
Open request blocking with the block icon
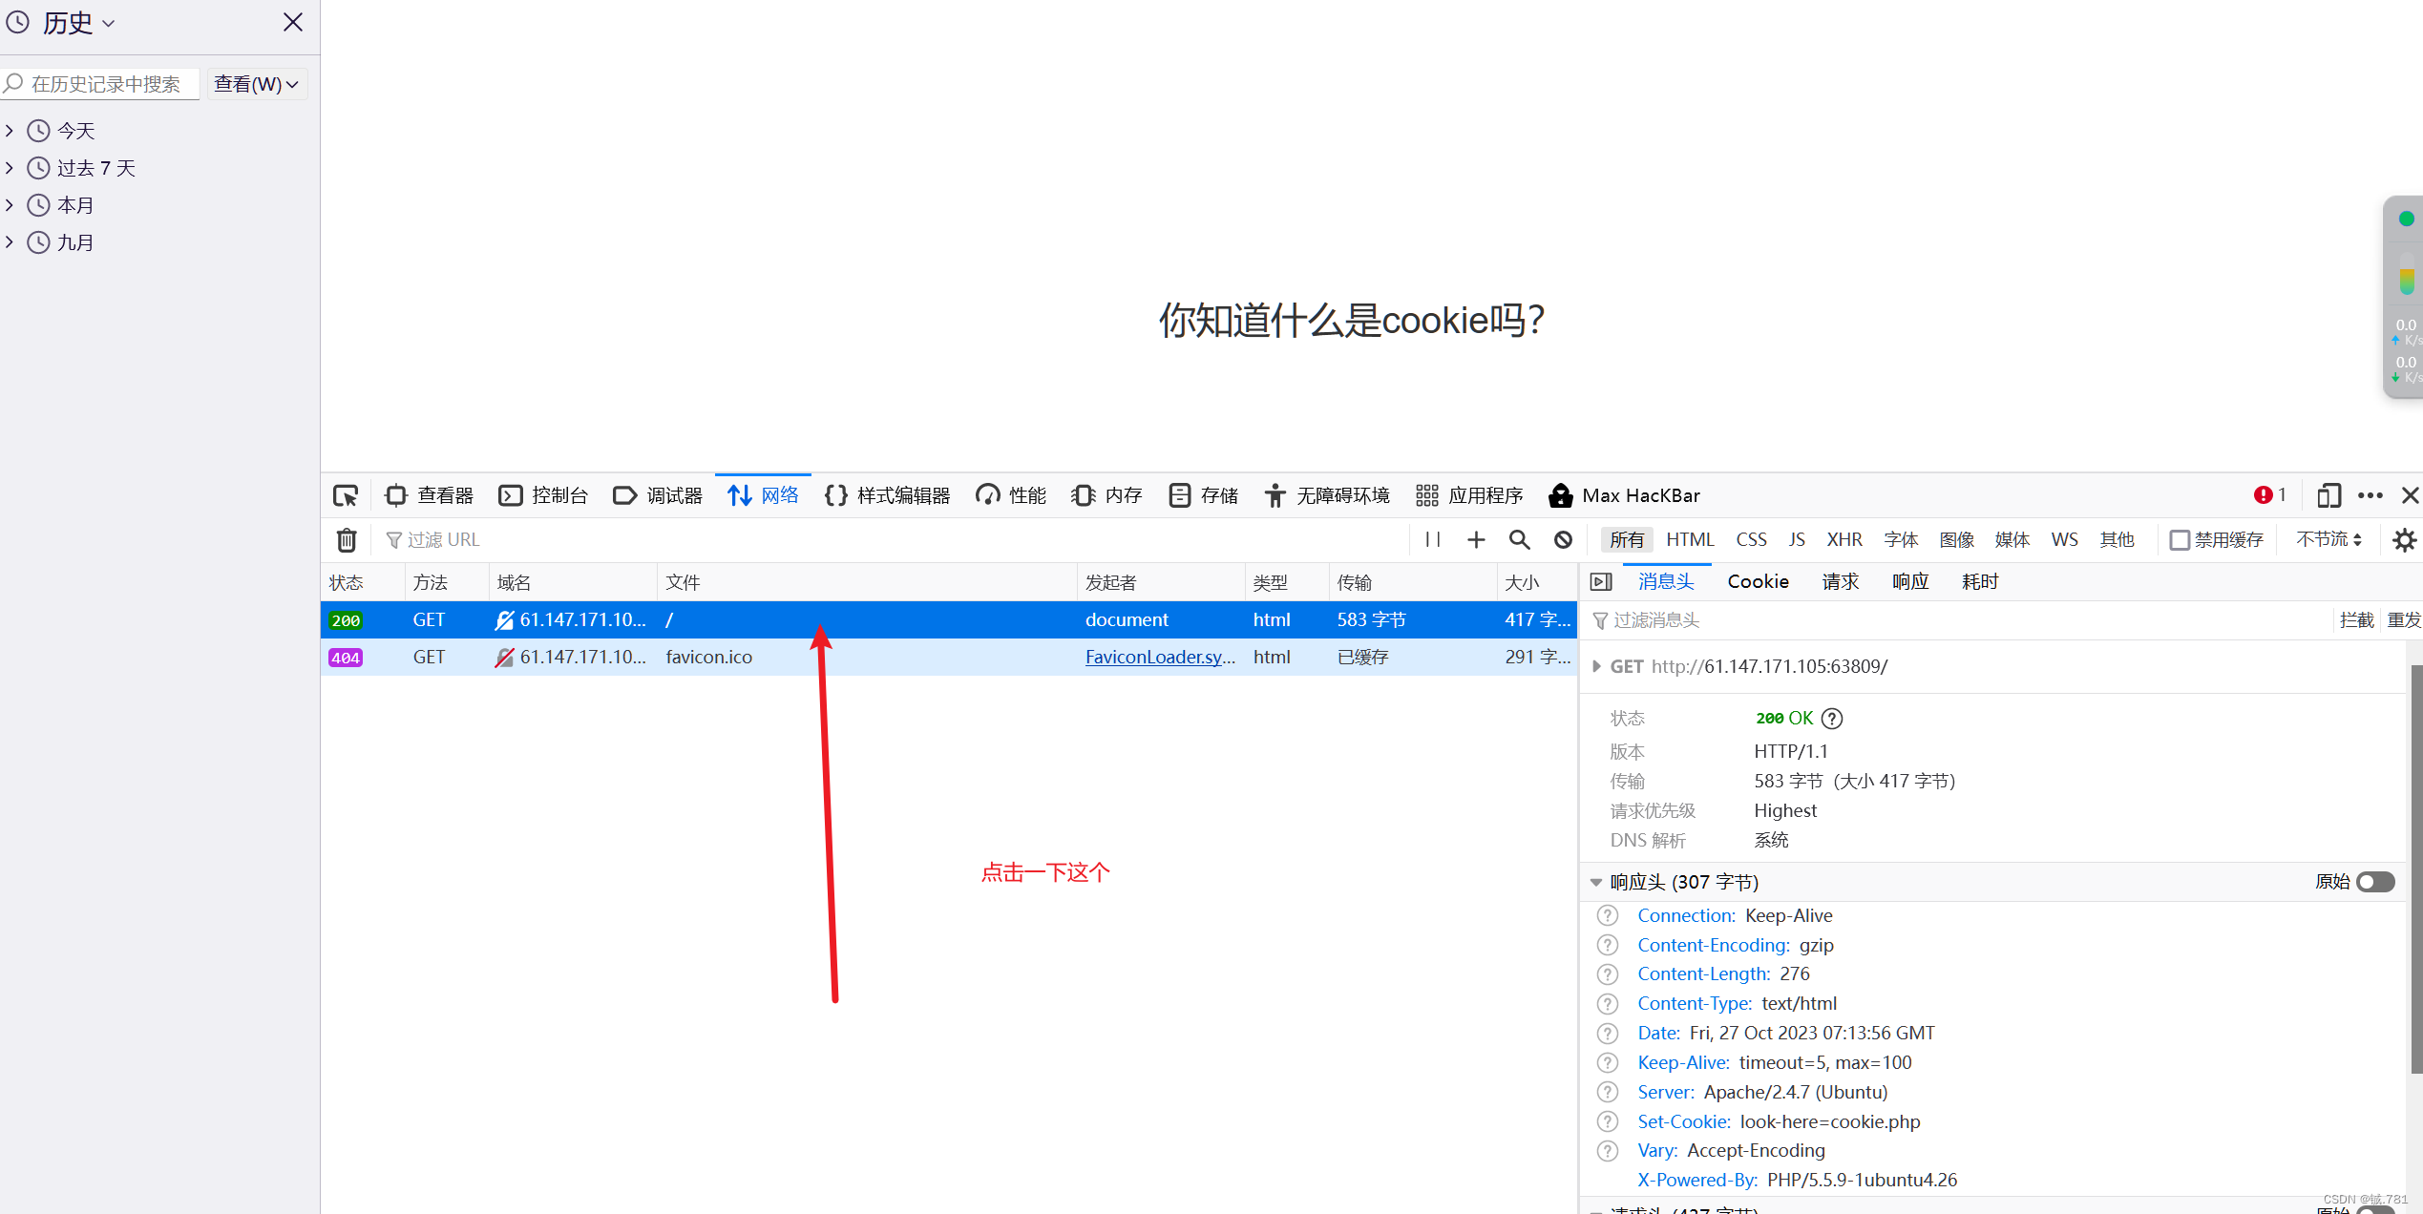pyautogui.click(x=1563, y=540)
